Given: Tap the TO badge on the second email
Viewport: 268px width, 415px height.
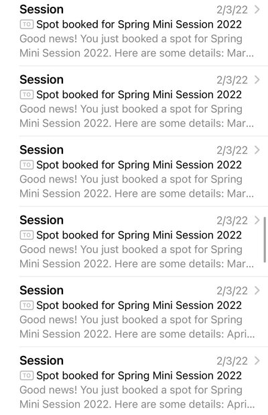Looking at the screenshot, I should tap(27, 95).
